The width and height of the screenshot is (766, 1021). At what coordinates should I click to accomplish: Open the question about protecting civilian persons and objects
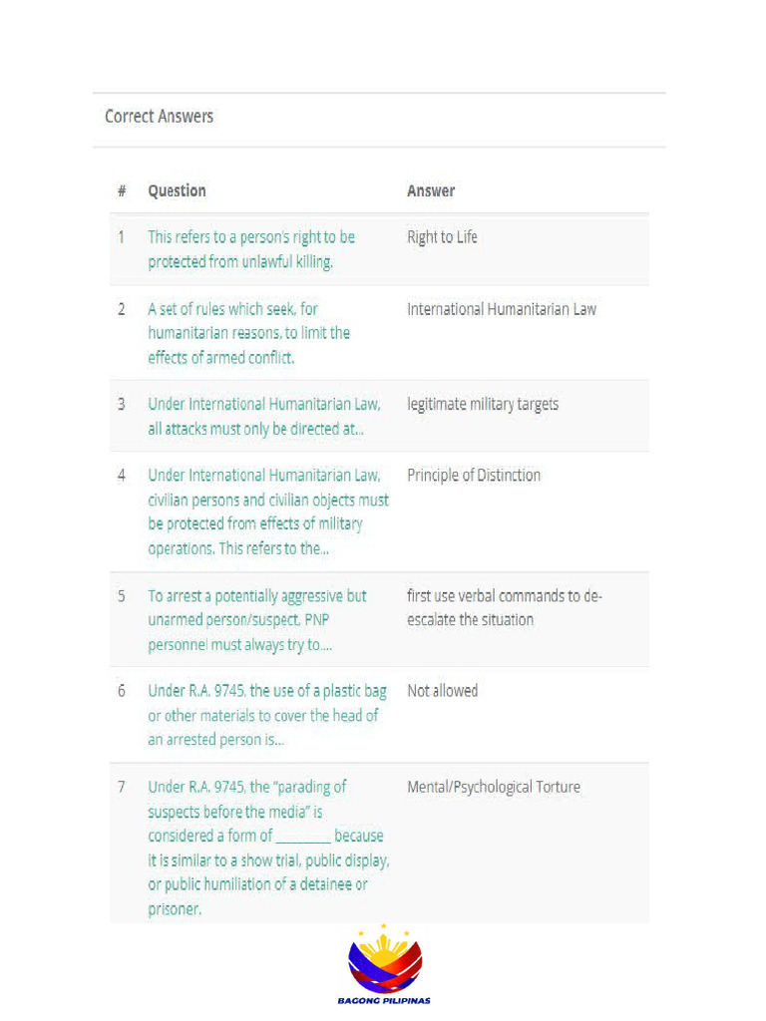coord(268,511)
